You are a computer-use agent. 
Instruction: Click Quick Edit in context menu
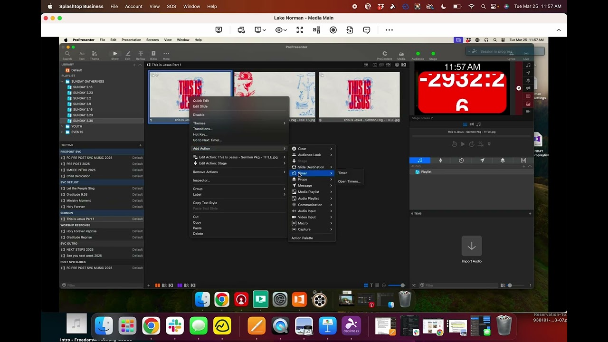[200, 101]
